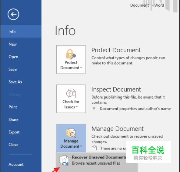Click the Manage Document magnifier icon
Screen dimensions: 180x172
click(x=71, y=133)
